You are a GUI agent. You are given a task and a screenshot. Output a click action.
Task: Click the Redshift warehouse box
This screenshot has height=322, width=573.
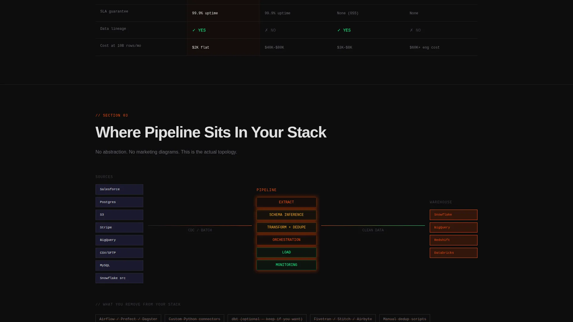click(x=454, y=240)
